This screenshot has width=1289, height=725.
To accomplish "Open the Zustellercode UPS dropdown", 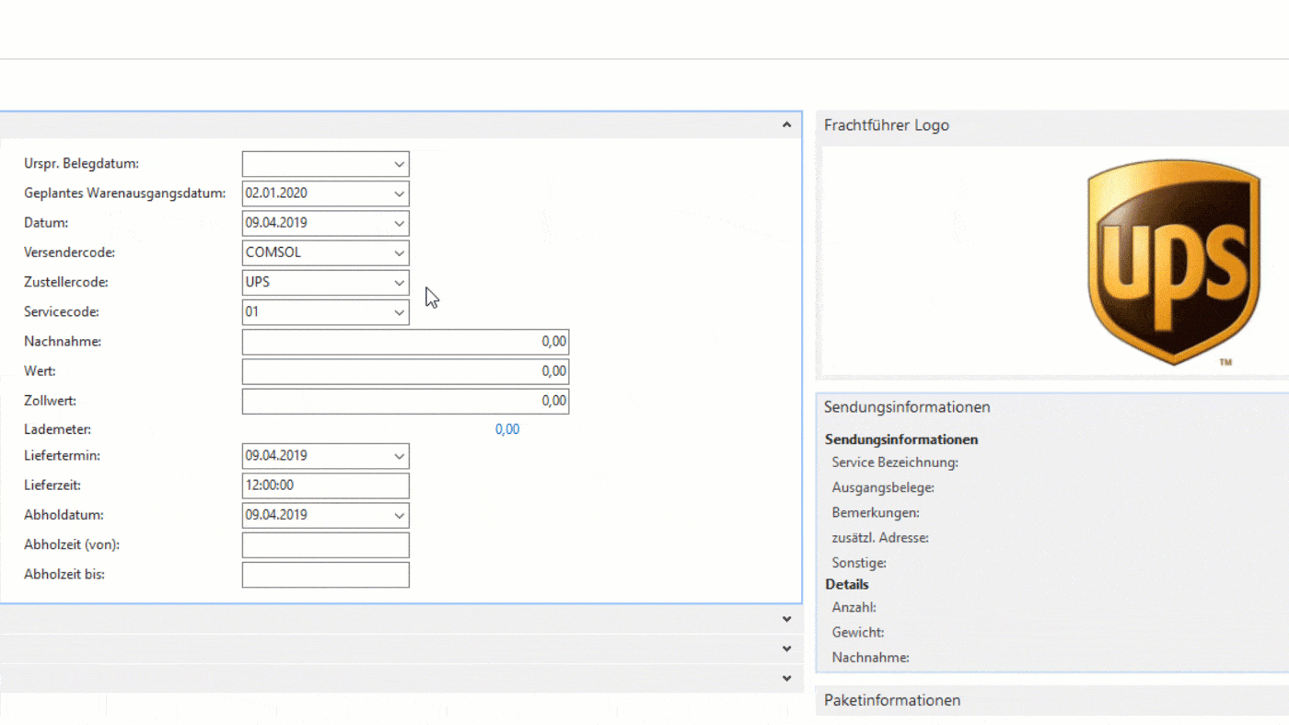I will [399, 282].
